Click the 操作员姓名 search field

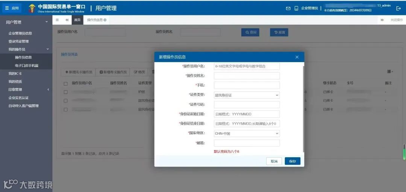(200, 32)
